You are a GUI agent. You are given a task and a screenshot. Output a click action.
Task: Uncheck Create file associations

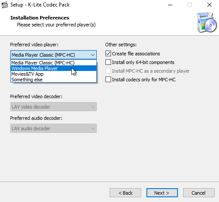108,54
